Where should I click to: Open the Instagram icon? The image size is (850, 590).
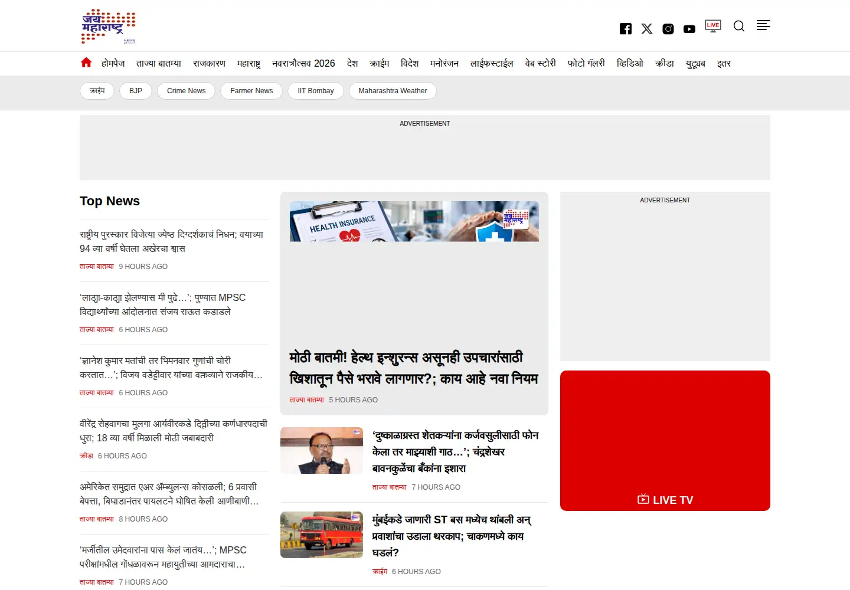click(x=668, y=29)
